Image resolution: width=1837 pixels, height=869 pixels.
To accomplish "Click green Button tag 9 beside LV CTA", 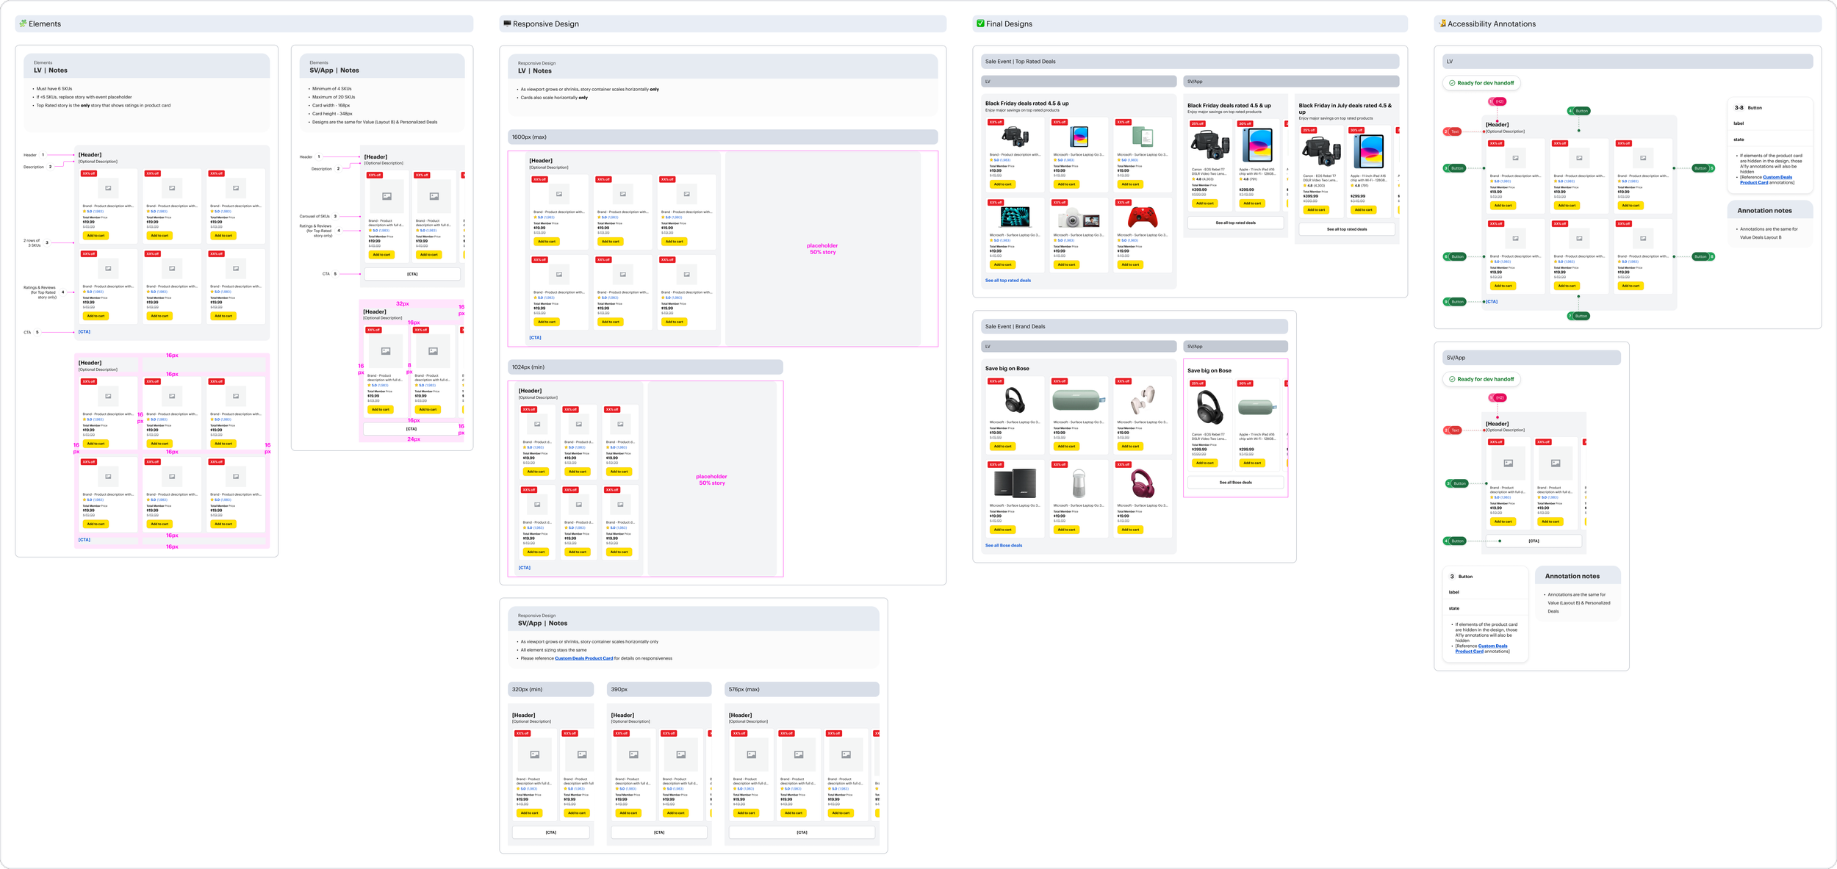I will (1455, 302).
